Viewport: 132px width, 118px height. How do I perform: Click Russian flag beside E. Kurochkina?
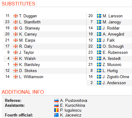coord(56,105)
